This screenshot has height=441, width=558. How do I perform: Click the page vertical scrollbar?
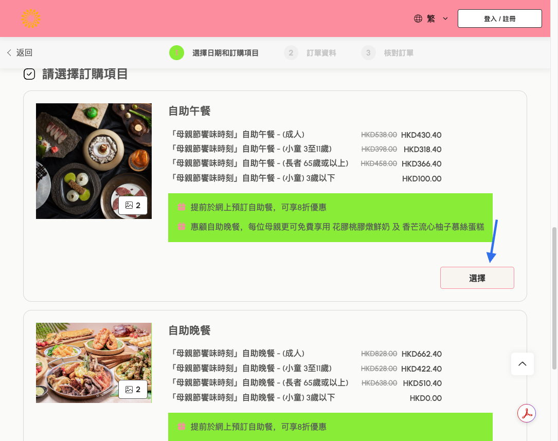554,299
